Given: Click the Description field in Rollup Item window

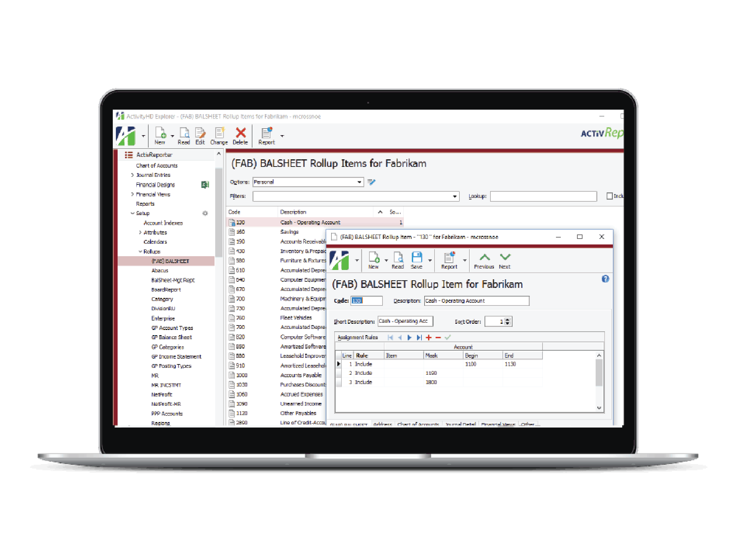Looking at the screenshot, I should (x=477, y=301).
